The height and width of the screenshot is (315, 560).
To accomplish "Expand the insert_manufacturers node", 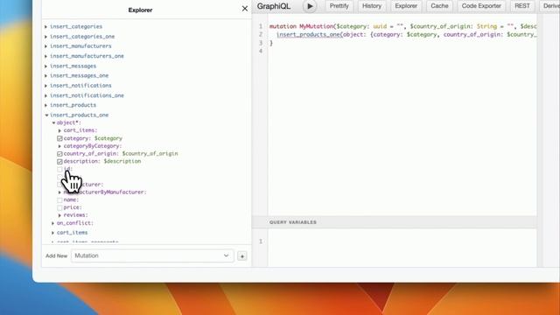I will click(46, 46).
